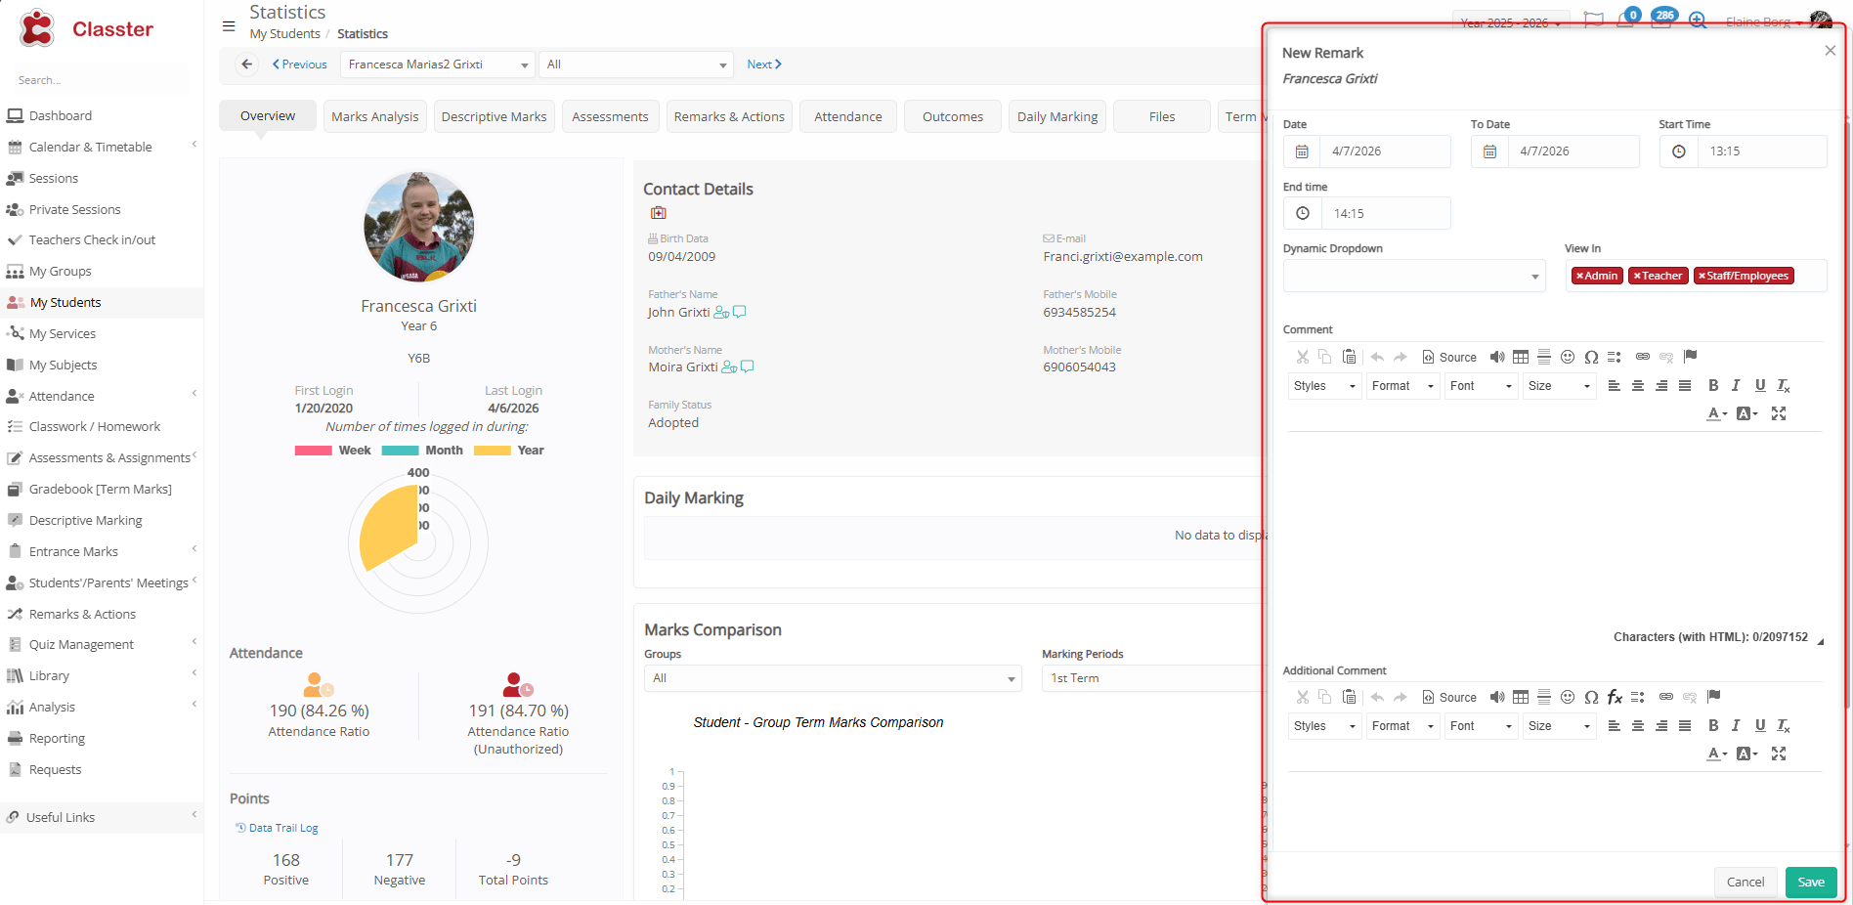
Task: Toggle Italic in the Comment editor
Action: (1736, 386)
